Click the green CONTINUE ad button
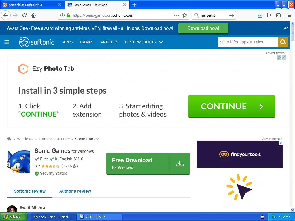Screen dimensions: 295x221 tap(231, 106)
